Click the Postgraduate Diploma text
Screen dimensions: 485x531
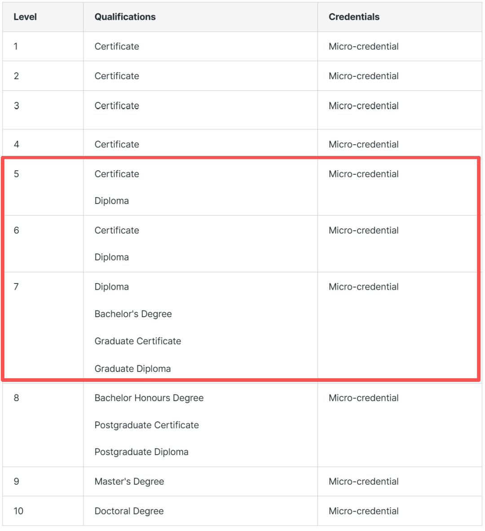tap(141, 452)
